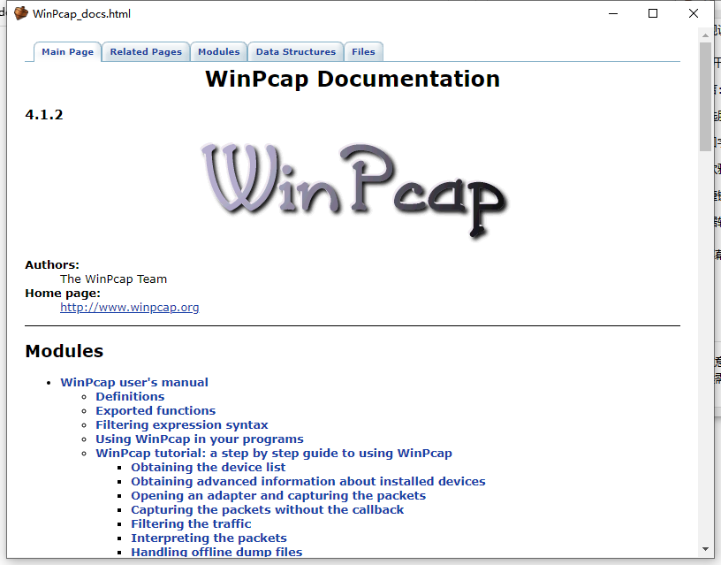721x565 pixels.
Task: Open the WinPcap tutorial step by step guide
Action: pyautogui.click(x=274, y=454)
